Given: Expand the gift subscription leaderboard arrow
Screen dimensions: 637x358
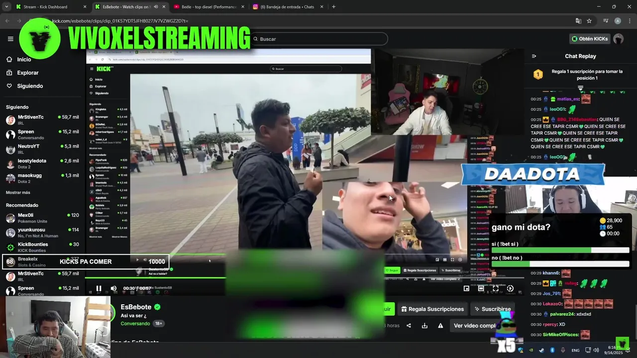Looking at the screenshot, I should 580,88.
